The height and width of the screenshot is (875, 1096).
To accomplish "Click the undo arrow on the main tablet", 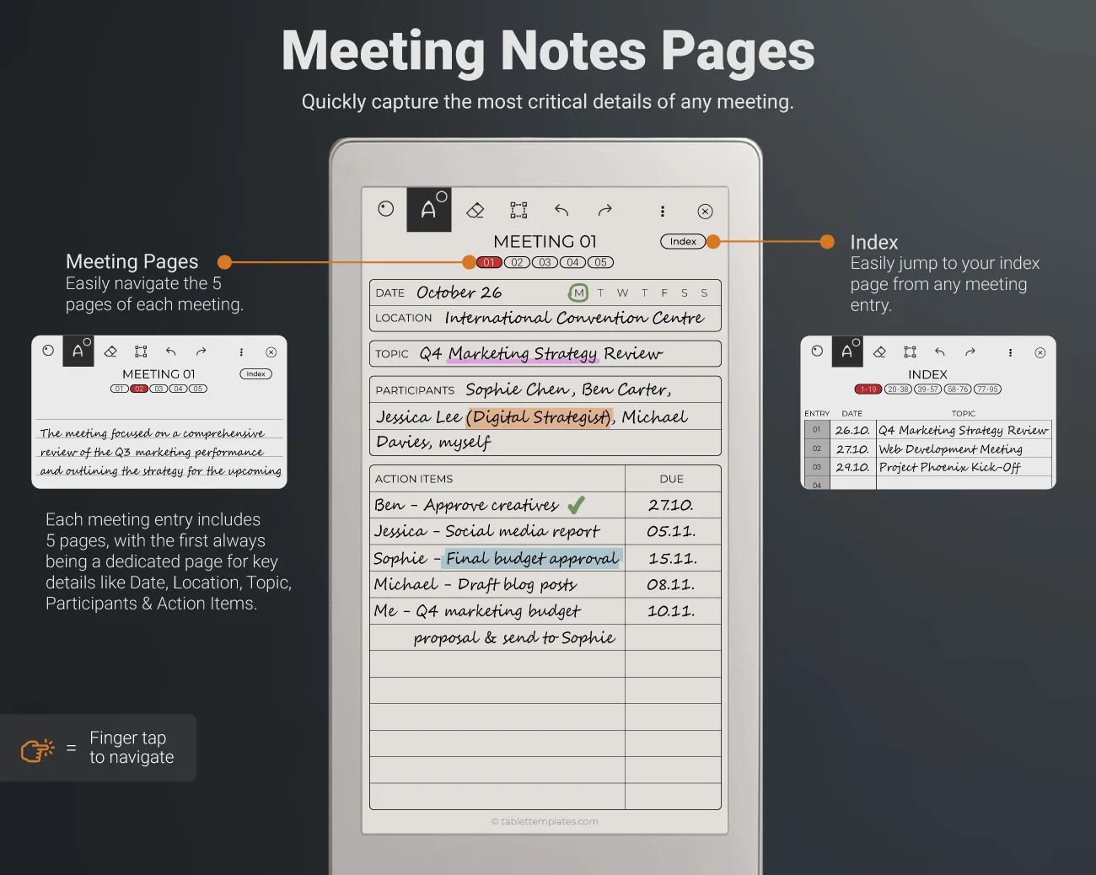I will pos(561,211).
